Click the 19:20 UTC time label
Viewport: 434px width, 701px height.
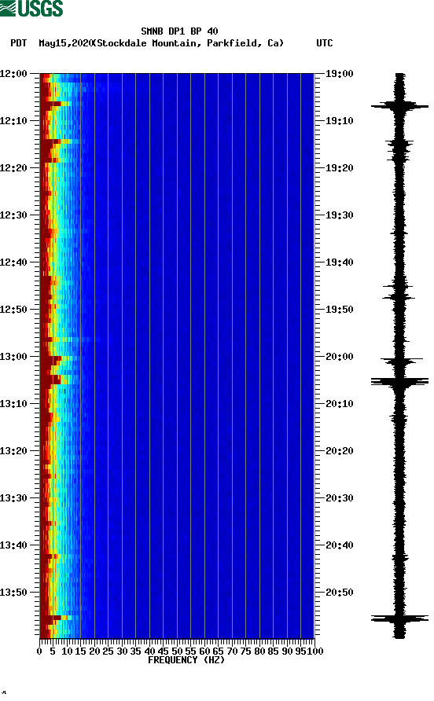tap(339, 168)
